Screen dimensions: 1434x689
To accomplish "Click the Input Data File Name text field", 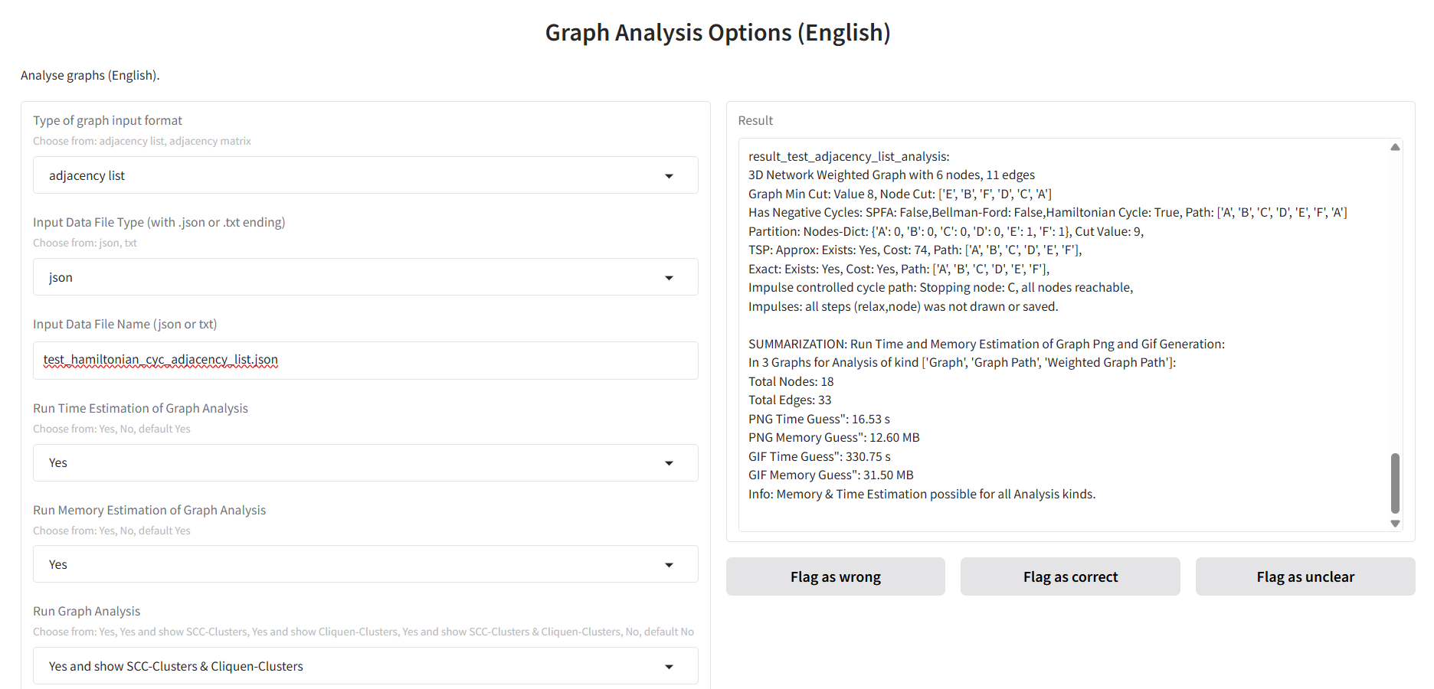I will 365,360.
